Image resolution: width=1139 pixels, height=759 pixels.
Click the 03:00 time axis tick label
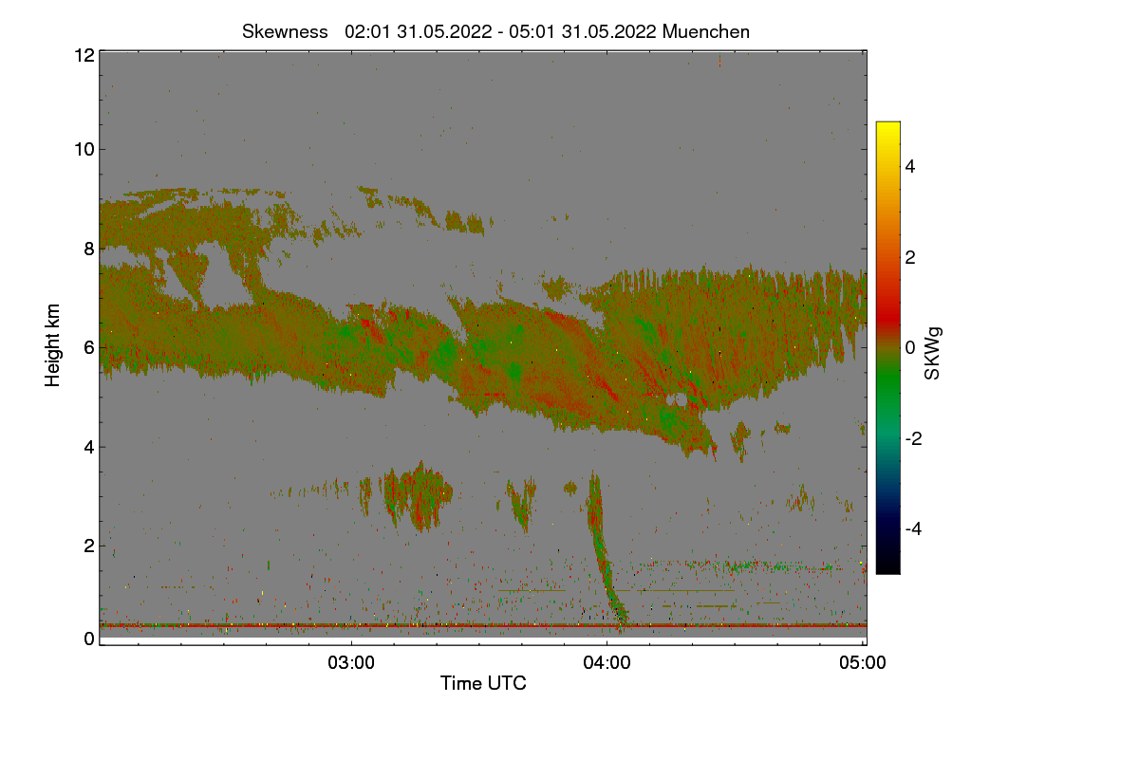[351, 662]
